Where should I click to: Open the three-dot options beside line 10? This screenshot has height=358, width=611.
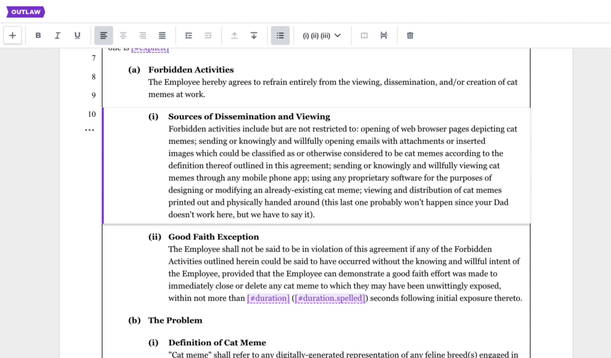89,130
